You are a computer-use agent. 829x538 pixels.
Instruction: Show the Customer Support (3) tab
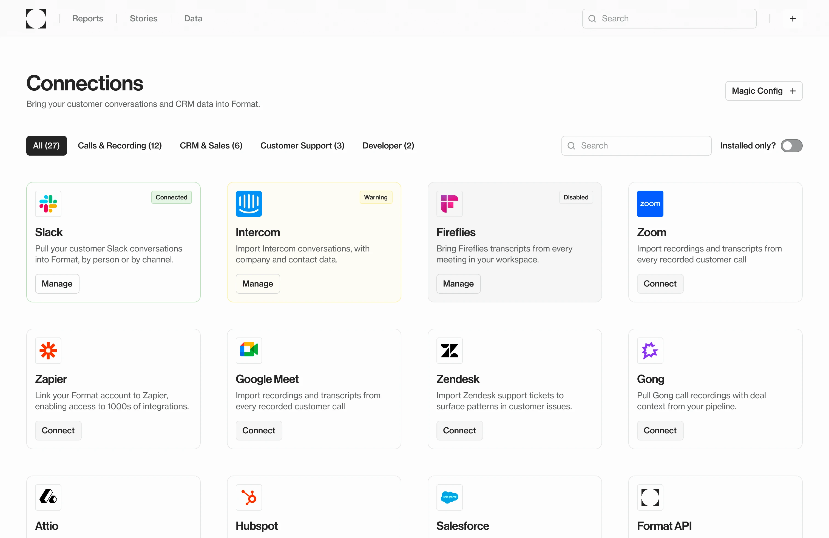[x=302, y=145]
